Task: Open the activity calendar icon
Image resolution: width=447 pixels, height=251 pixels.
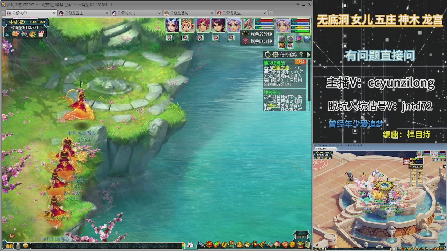Action: [41, 34]
